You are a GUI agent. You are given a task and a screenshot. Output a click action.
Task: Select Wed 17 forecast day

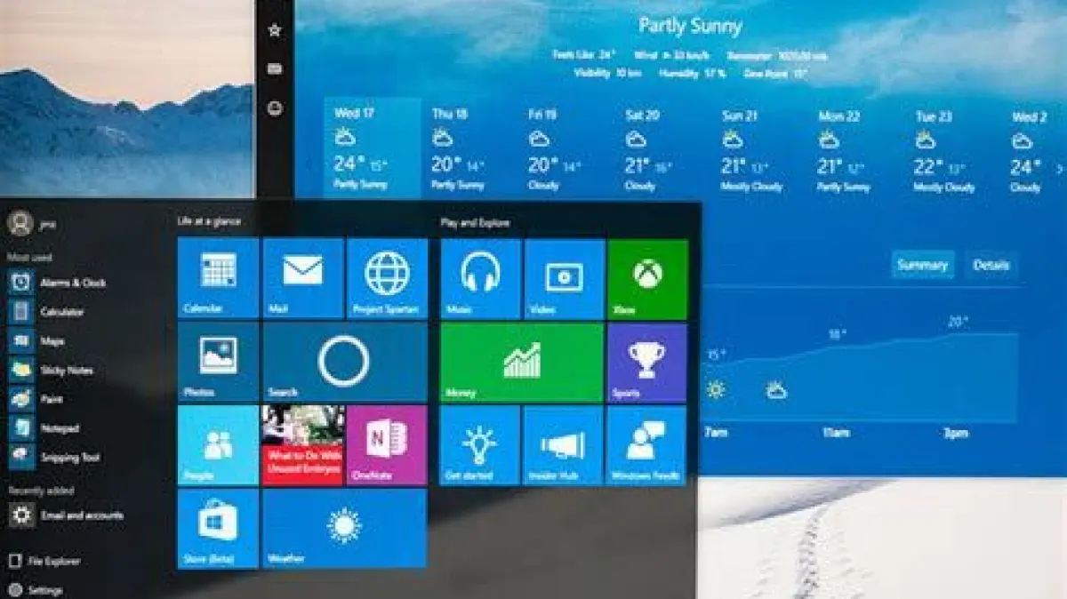[x=372, y=148]
